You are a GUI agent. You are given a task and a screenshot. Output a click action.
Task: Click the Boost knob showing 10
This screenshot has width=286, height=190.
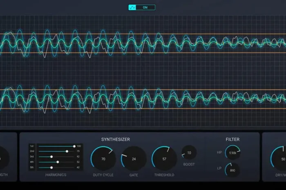189,153
